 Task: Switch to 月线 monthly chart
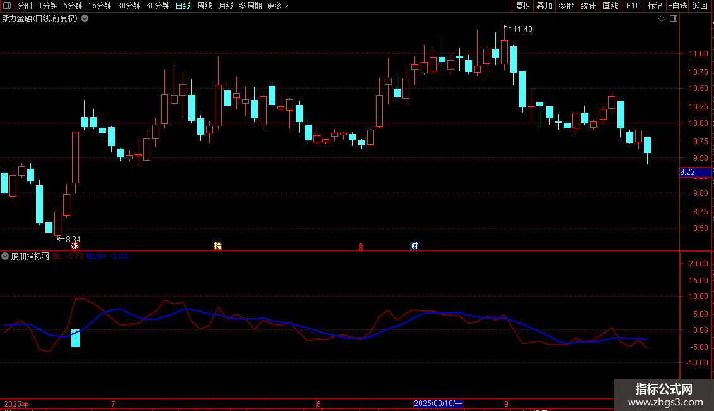(226, 6)
